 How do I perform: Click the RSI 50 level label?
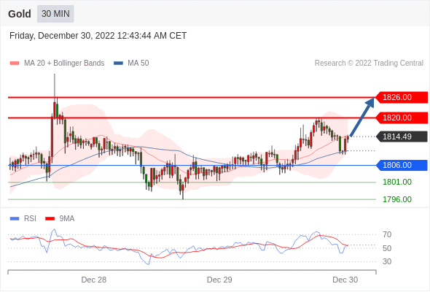pyautogui.click(x=387, y=248)
